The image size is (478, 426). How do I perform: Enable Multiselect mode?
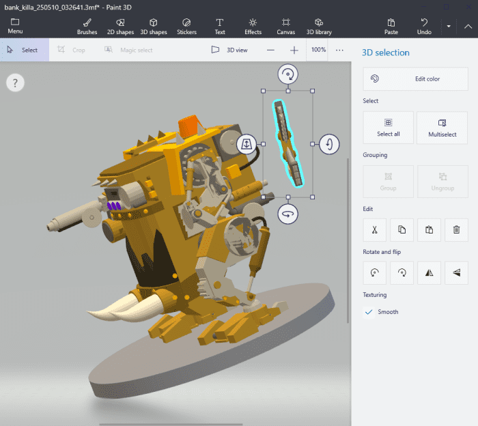pos(442,128)
